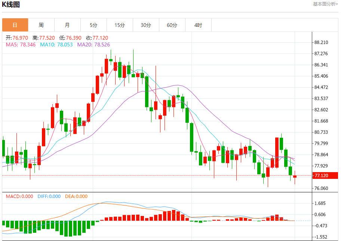Click the MACD:0.000 indicator label

coord(19,196)
